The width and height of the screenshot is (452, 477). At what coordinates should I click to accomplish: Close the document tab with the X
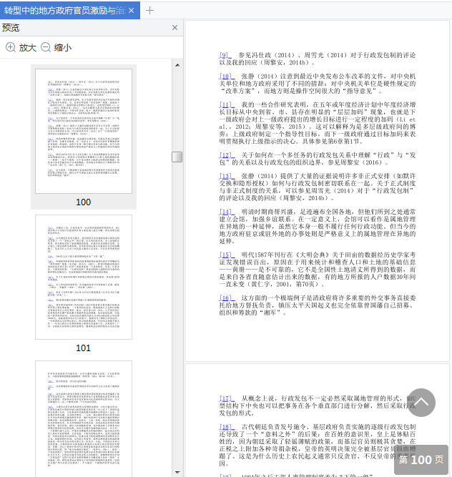click(x=132, y=11)
